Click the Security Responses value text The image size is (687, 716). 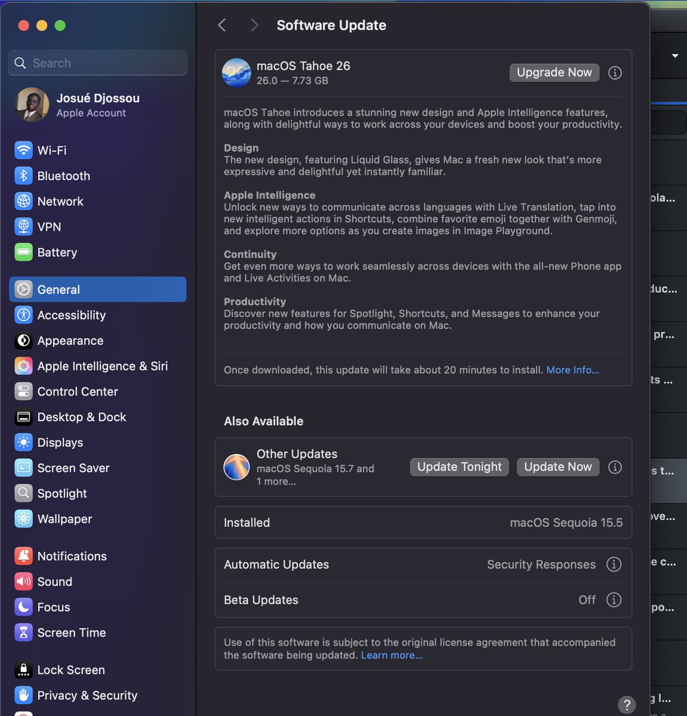(541, 564)
